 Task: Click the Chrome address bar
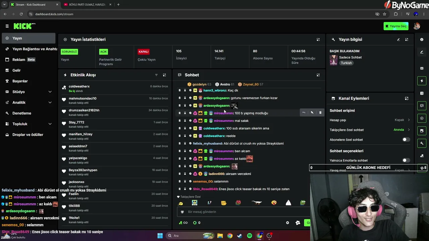(x=201, y=14)
